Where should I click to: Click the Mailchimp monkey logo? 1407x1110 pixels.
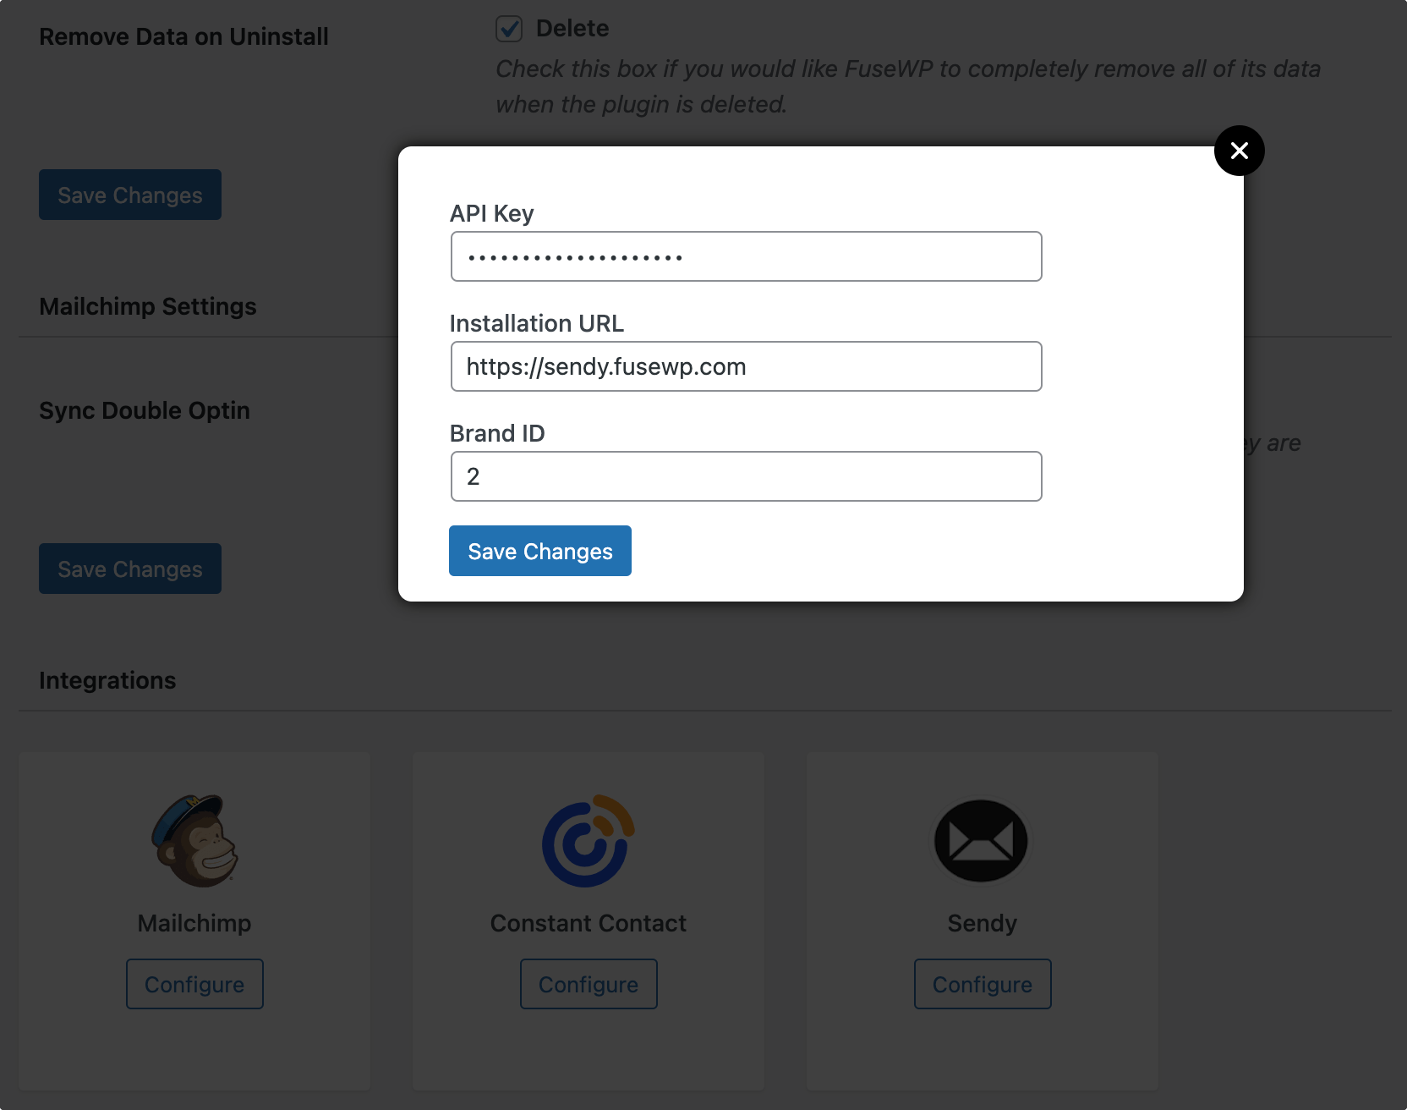tap(195, 841)
